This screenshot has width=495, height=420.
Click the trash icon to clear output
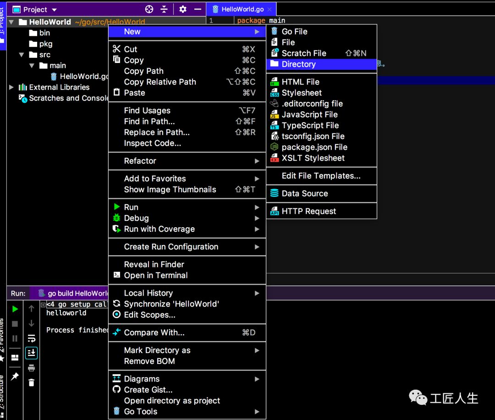(x=31, y=382)
